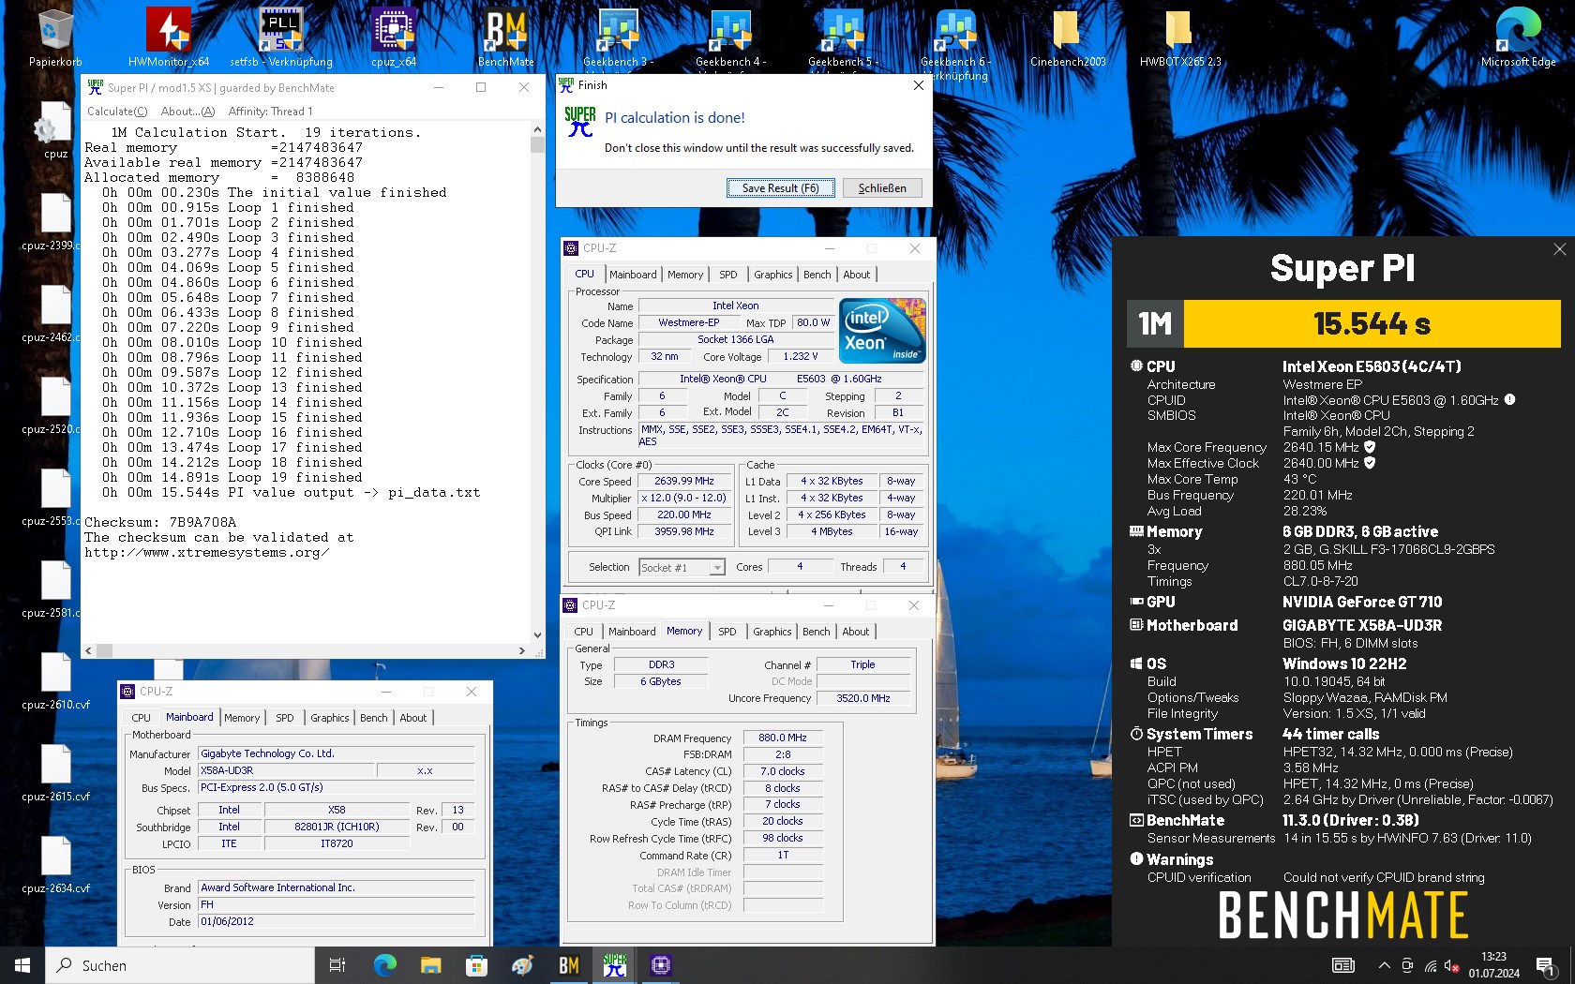This screenshot has height=984, width=1575.
Task: Launch Microsoft Edge from the desktop
Action: (x=1518, y=37)
